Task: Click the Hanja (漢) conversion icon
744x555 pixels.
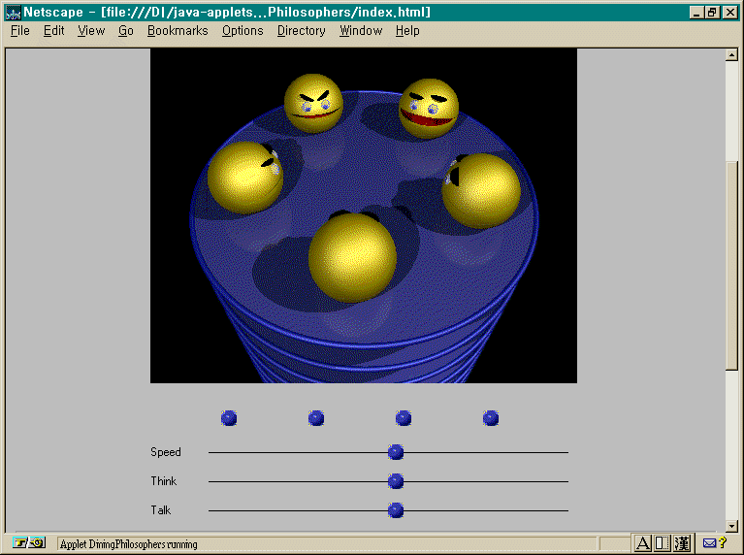Action: [x=682, y=543]
